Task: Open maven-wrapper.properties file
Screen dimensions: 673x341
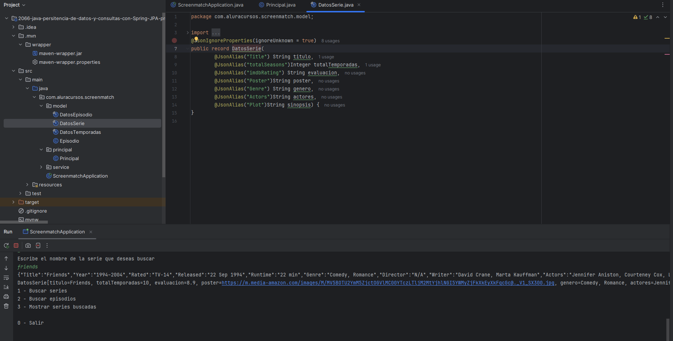Action: [66, 62]
